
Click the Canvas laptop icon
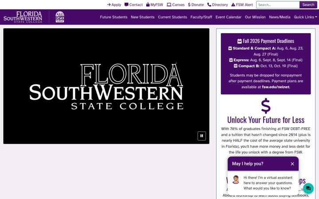pos(169,5)
